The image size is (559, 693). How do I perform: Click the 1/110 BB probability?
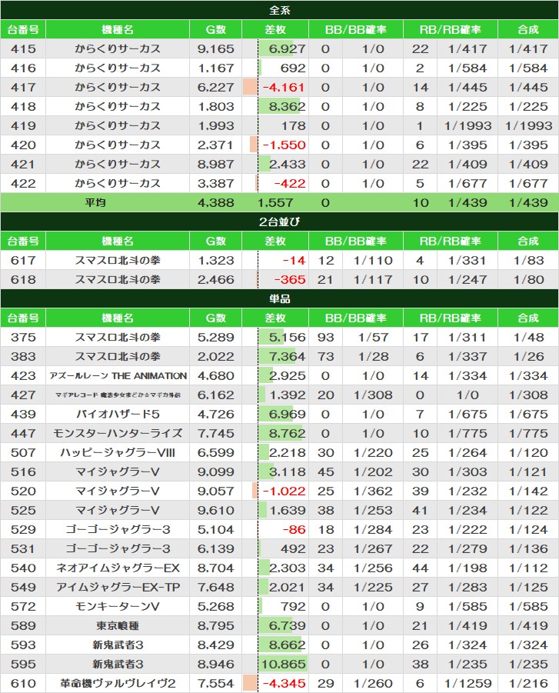click(x=373, y=260)
